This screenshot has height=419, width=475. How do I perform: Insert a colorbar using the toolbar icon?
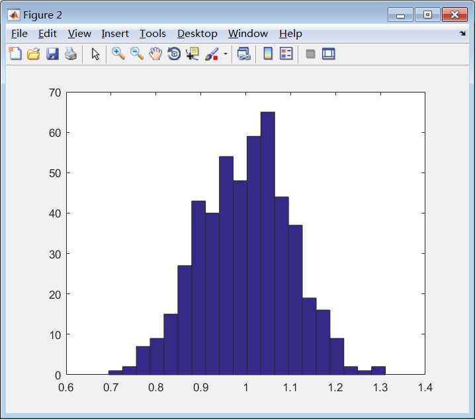tap(268, 54)
